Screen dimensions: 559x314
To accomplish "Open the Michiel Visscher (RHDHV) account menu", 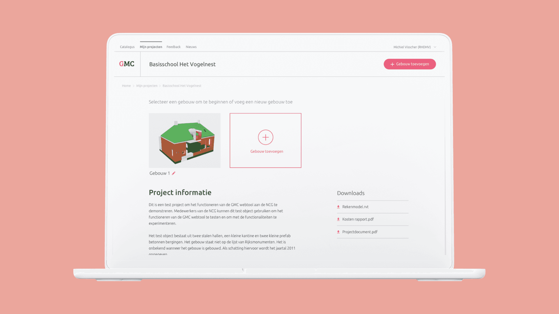I will click(412, 47).
